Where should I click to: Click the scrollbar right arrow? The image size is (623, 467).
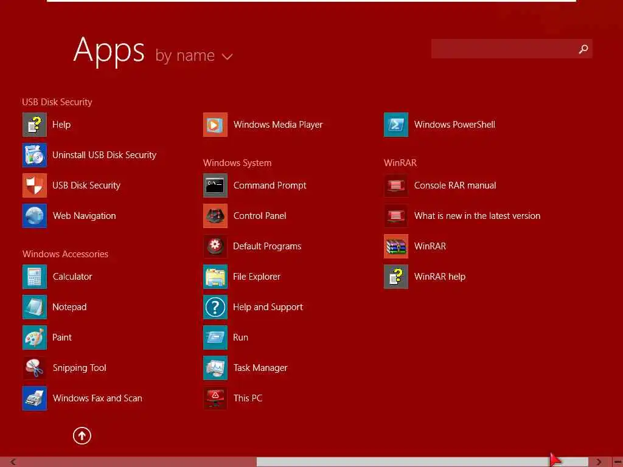click(x=599, y=462)
